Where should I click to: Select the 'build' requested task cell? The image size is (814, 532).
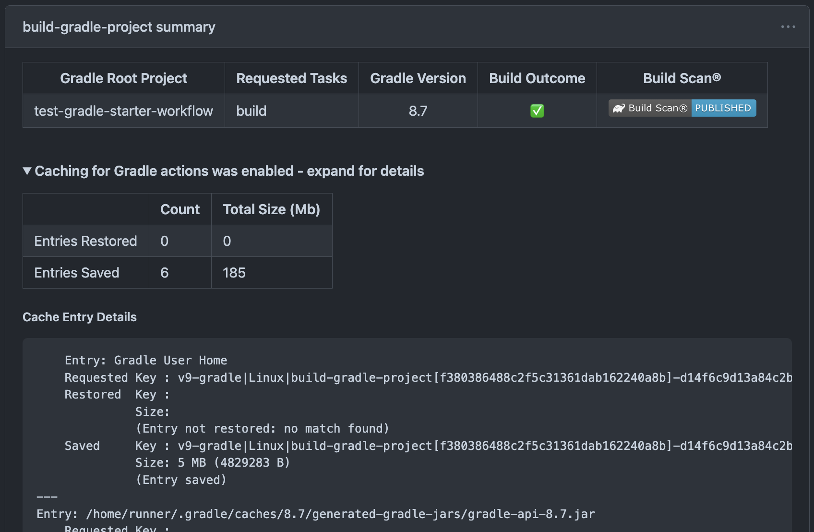291,111
